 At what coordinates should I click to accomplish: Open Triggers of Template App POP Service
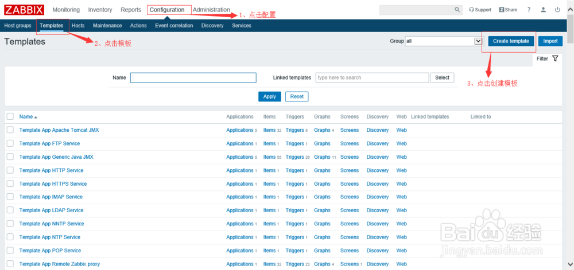point(294,251)
